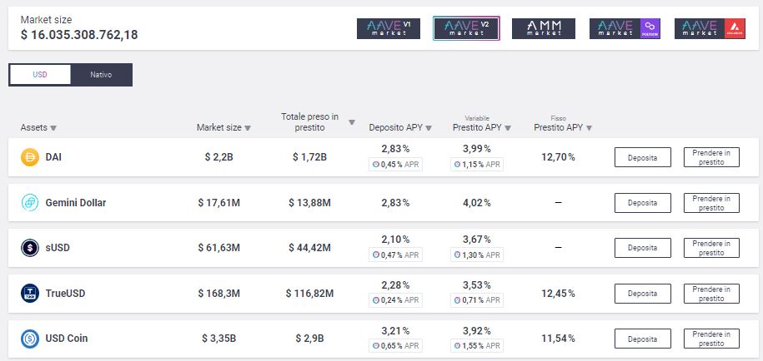Screen dimensions: 763x361
Task: Click reward icon beside USD Coin 1,55% APR
Action: coord(457,346)
